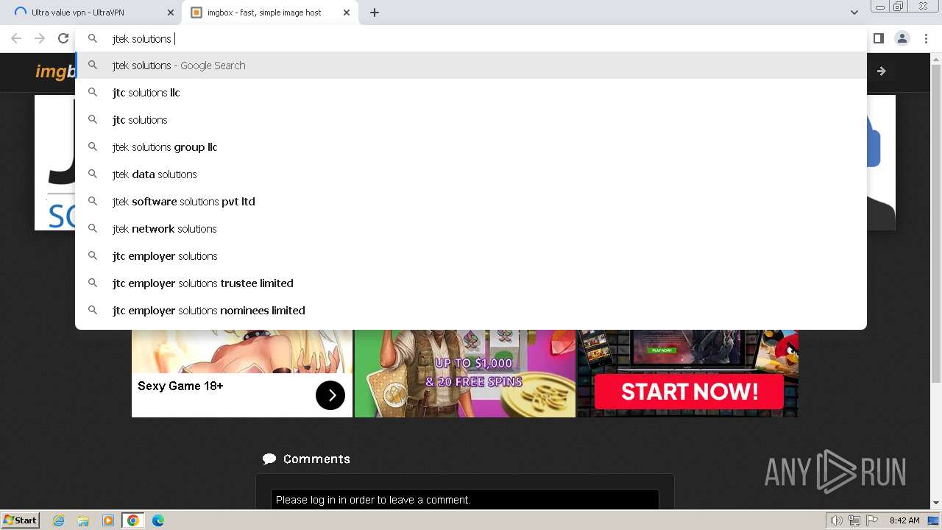Open a new browser tab

point(375,13)
